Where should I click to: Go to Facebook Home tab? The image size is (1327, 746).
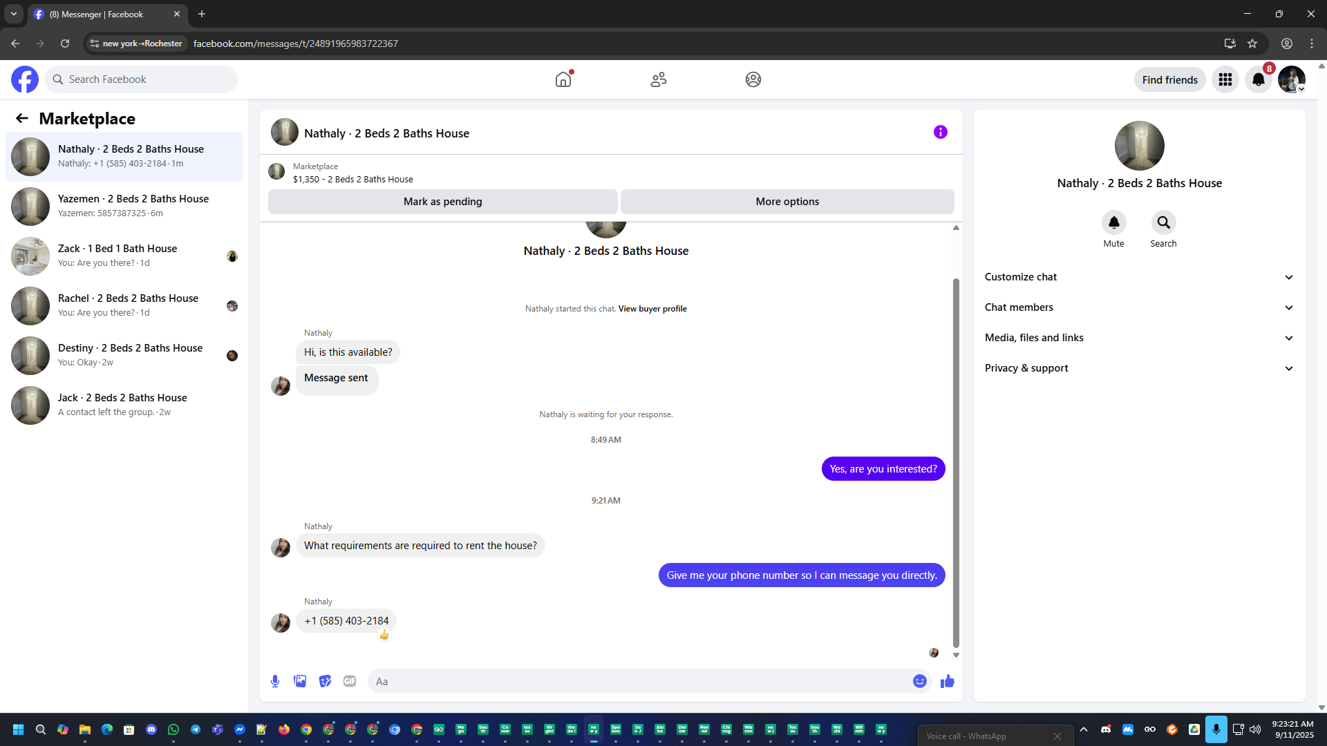point(563,79)
